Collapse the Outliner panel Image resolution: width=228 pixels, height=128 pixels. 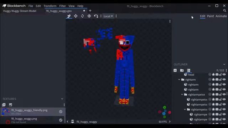tap(224, 64)
